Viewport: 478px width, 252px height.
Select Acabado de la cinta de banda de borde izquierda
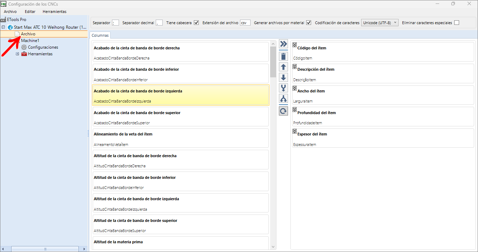coord(180,95)
